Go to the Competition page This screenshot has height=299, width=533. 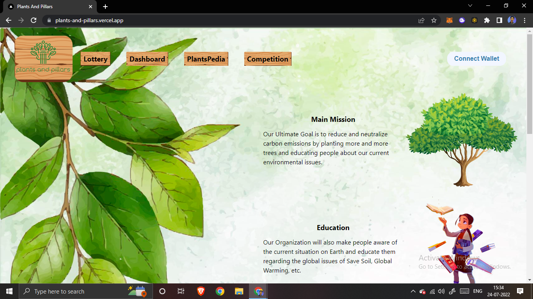point(268,59)
